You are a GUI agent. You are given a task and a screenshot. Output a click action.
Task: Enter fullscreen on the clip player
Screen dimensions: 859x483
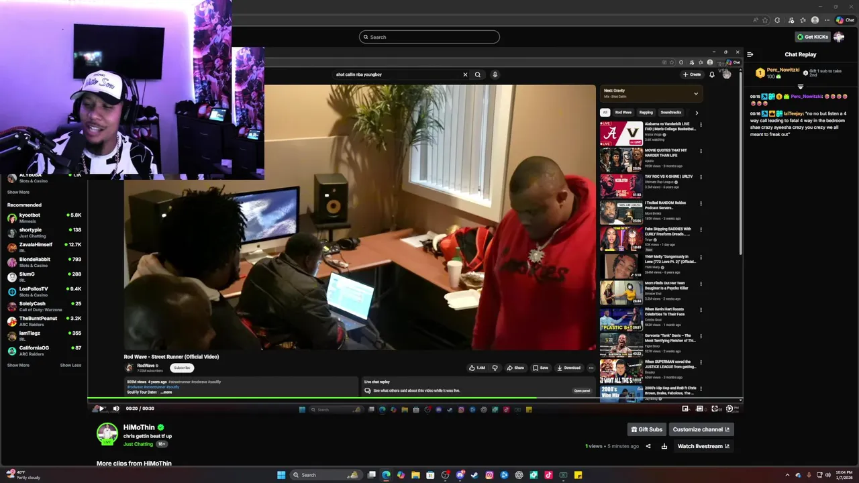715,409
